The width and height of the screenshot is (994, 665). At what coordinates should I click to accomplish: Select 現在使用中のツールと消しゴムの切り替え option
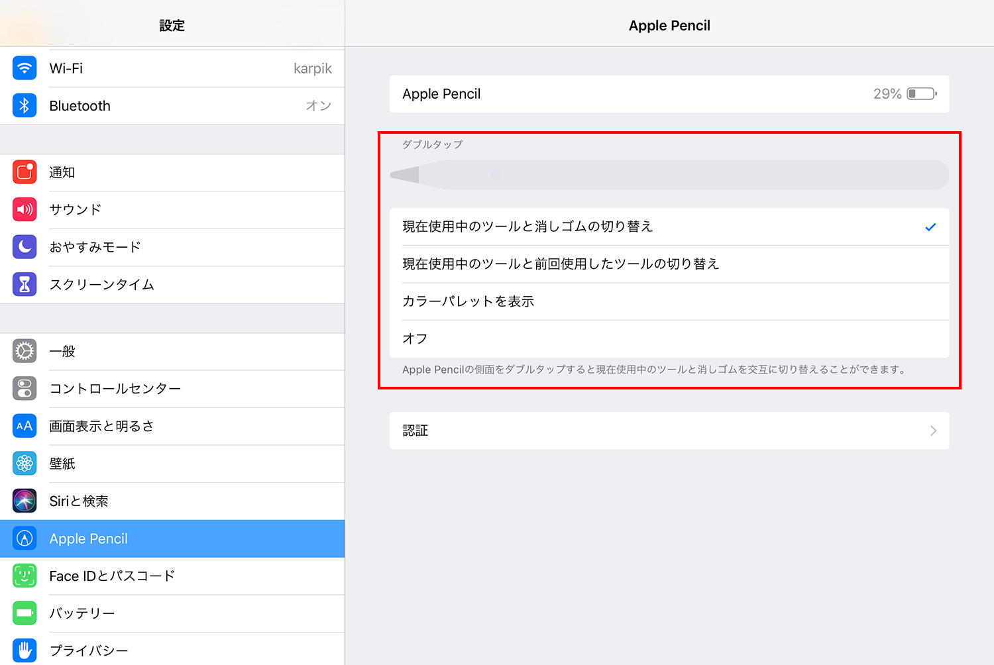(669, 227)
